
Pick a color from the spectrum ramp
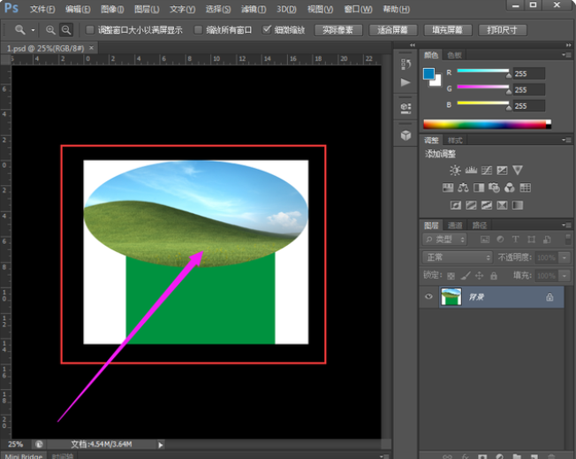[487, 125]
